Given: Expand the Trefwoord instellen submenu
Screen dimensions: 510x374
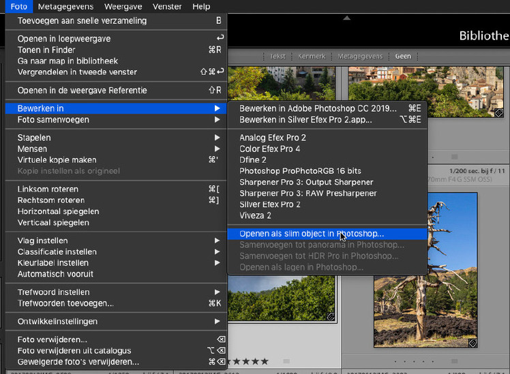Looking at the screenshot, I should tap(116, 292).
